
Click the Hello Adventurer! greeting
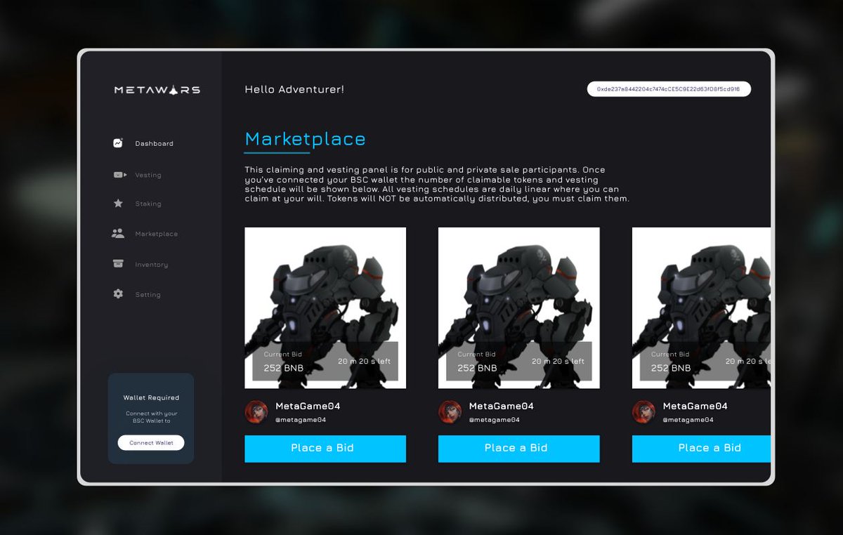point(294,90)
